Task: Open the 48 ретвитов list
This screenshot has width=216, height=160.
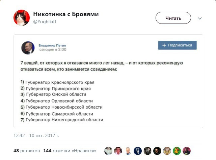Action: click(x=26, y=151)
